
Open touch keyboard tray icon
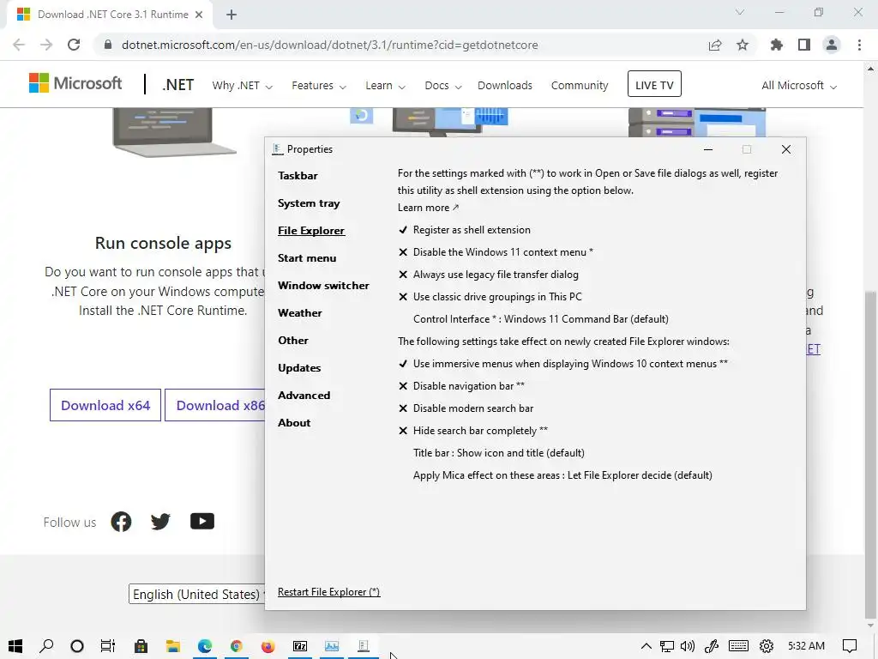point(738,646)
